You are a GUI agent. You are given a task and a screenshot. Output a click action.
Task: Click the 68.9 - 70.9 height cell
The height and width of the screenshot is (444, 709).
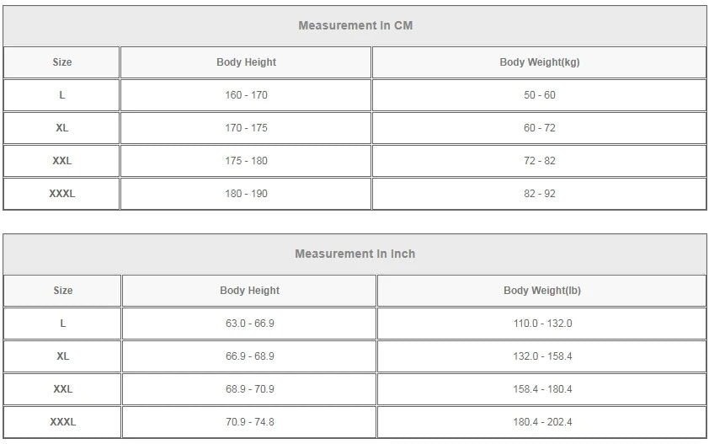pyautogui.click(x=249, y=388)
